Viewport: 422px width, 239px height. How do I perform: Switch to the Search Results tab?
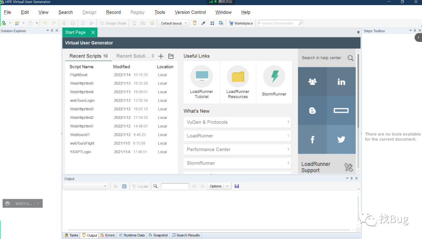pyautogui.click(x=186, y=235)
